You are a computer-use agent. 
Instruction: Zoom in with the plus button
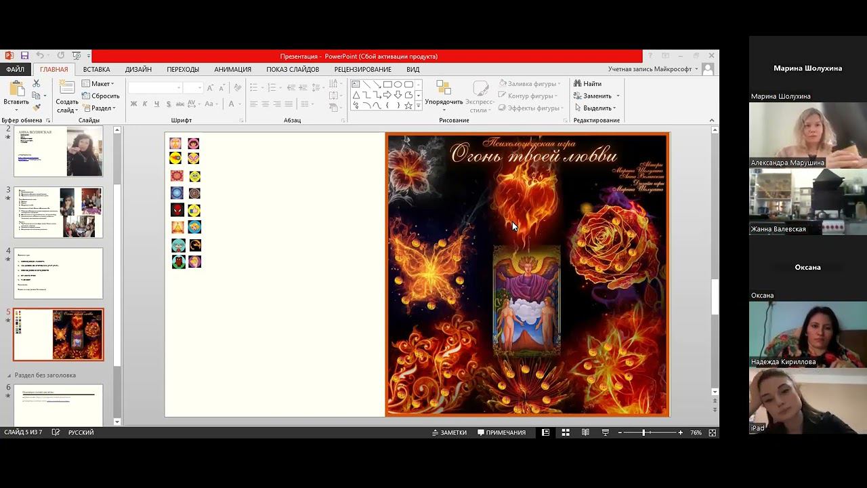[680, 432]
